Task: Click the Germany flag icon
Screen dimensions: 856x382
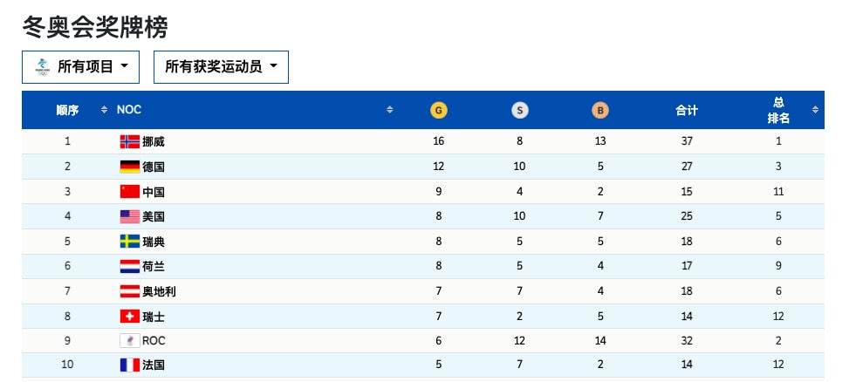Action: coord(129,167)
